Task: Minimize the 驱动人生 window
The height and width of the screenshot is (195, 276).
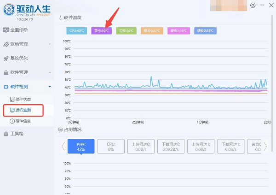Action: click(x=262, y=5)
